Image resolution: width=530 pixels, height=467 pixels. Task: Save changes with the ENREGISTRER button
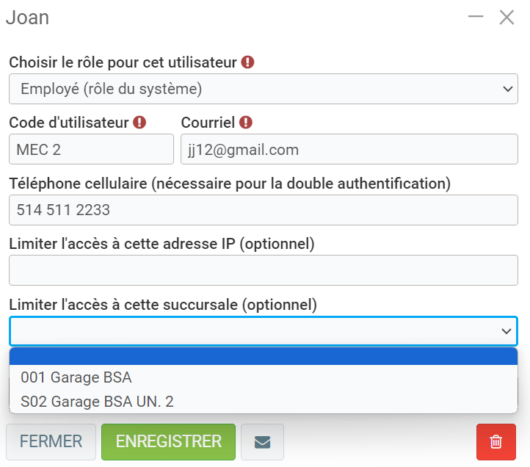(168, 441)
